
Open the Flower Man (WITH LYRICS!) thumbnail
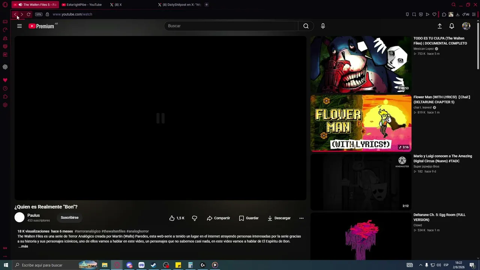361,123
